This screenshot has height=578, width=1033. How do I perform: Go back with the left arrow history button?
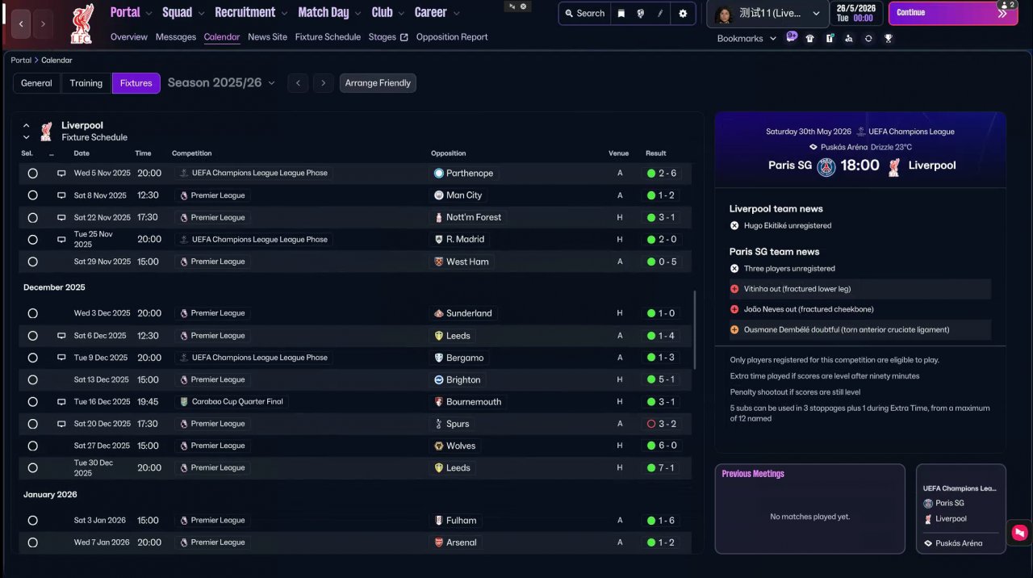pos(21,24)
